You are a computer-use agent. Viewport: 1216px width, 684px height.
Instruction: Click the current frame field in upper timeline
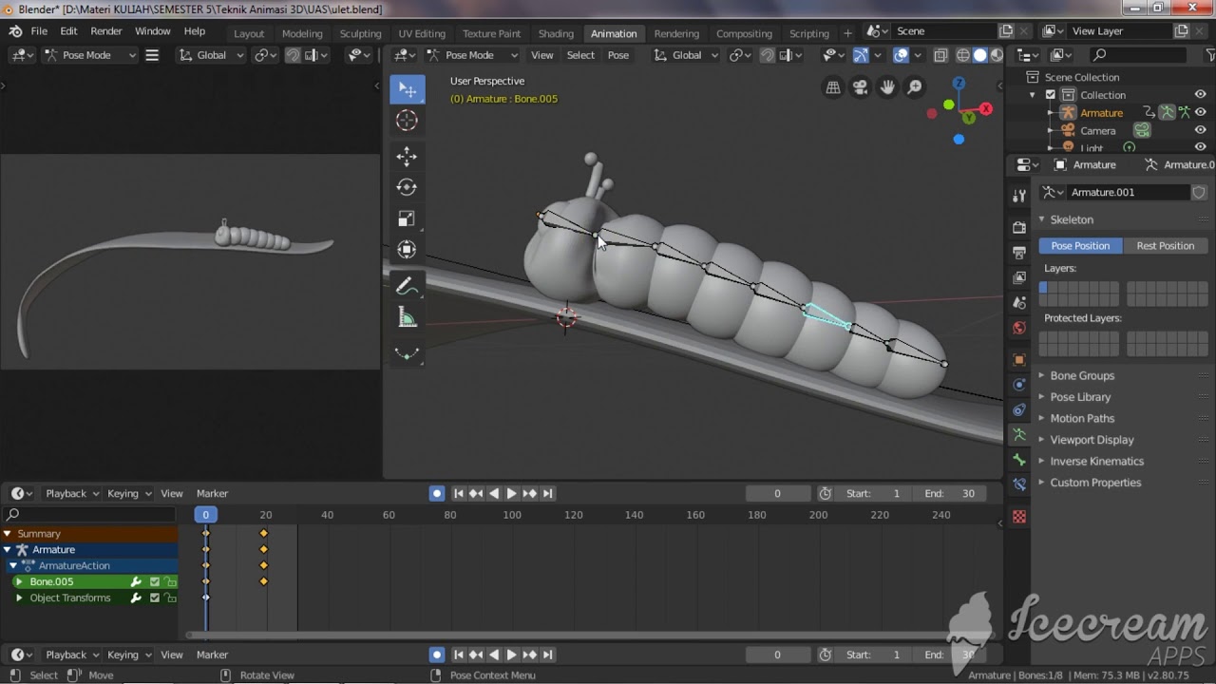[777, 493]
